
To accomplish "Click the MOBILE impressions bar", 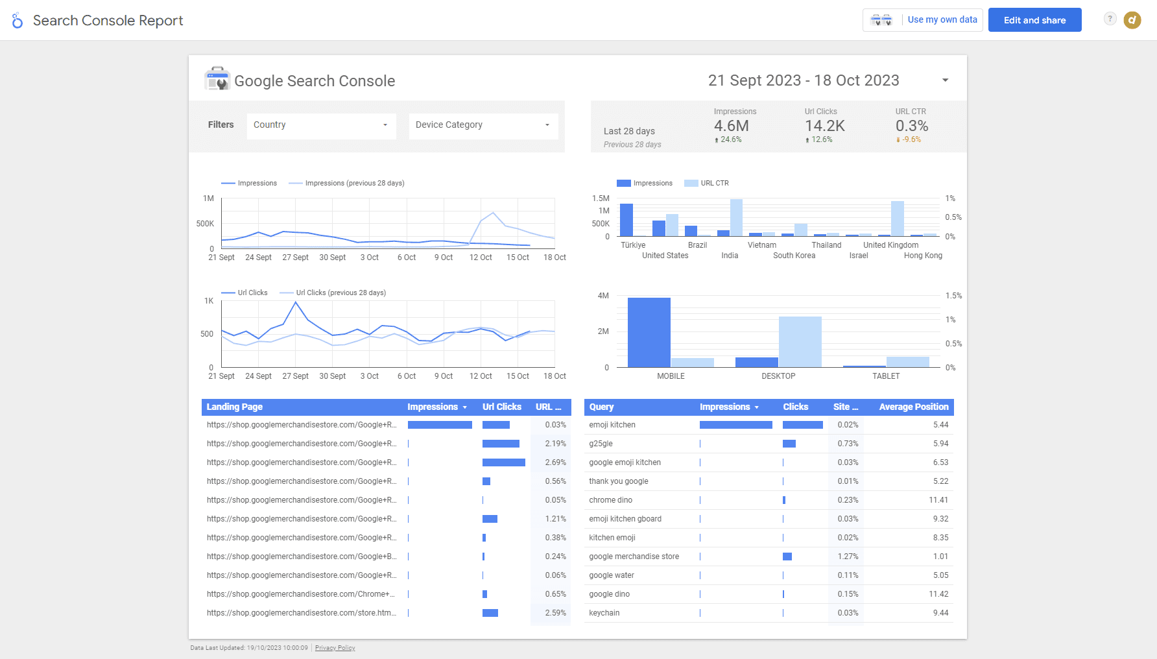I will tap(649, 332).
